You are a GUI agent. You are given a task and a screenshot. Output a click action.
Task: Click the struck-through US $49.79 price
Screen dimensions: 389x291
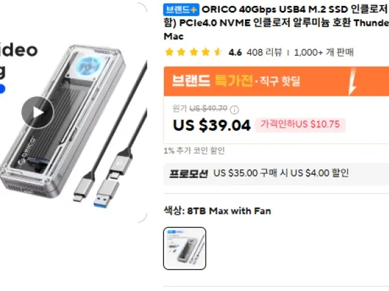[x=208, y=109]
